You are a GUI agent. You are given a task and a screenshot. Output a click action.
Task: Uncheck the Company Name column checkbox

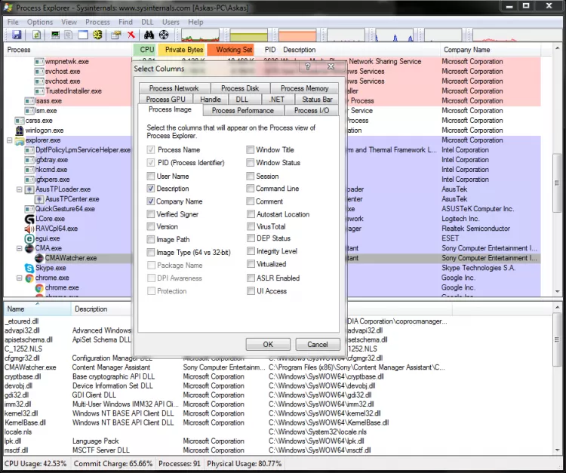[x=152, y=201]
